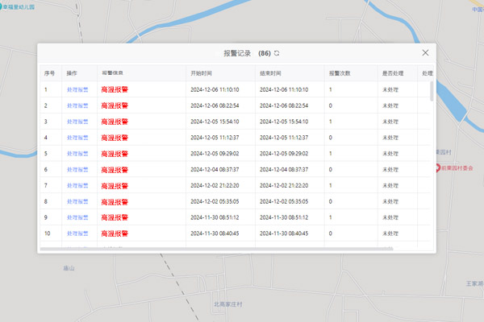Click the 开始时间 column header

202,73
